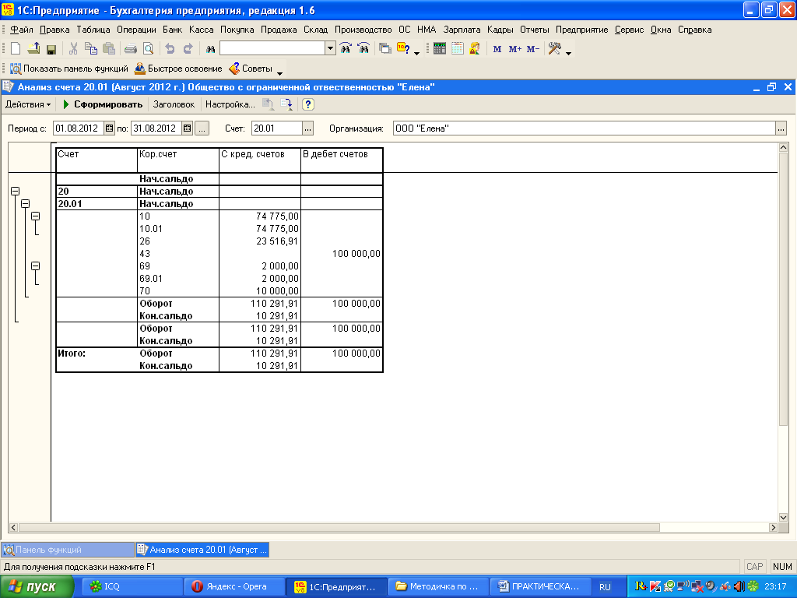
Task: Click the New document icon
Action: click(x=16, y=49)
